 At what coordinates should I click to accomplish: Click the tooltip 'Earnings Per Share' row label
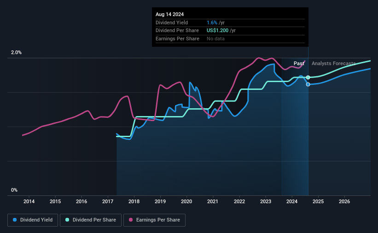tap(177, 39)
